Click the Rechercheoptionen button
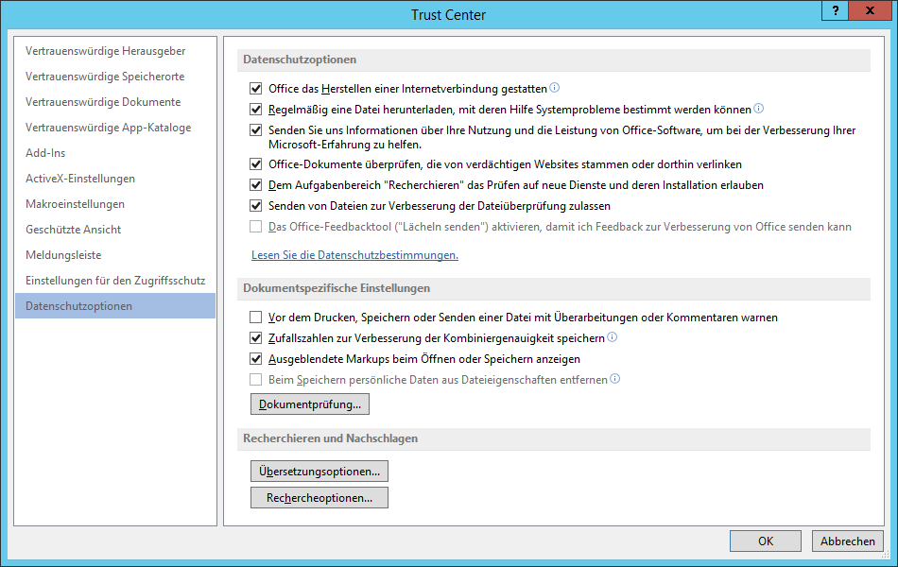Image resolution: width=898 pixels, height=567 pixels. tap(319, 498)
